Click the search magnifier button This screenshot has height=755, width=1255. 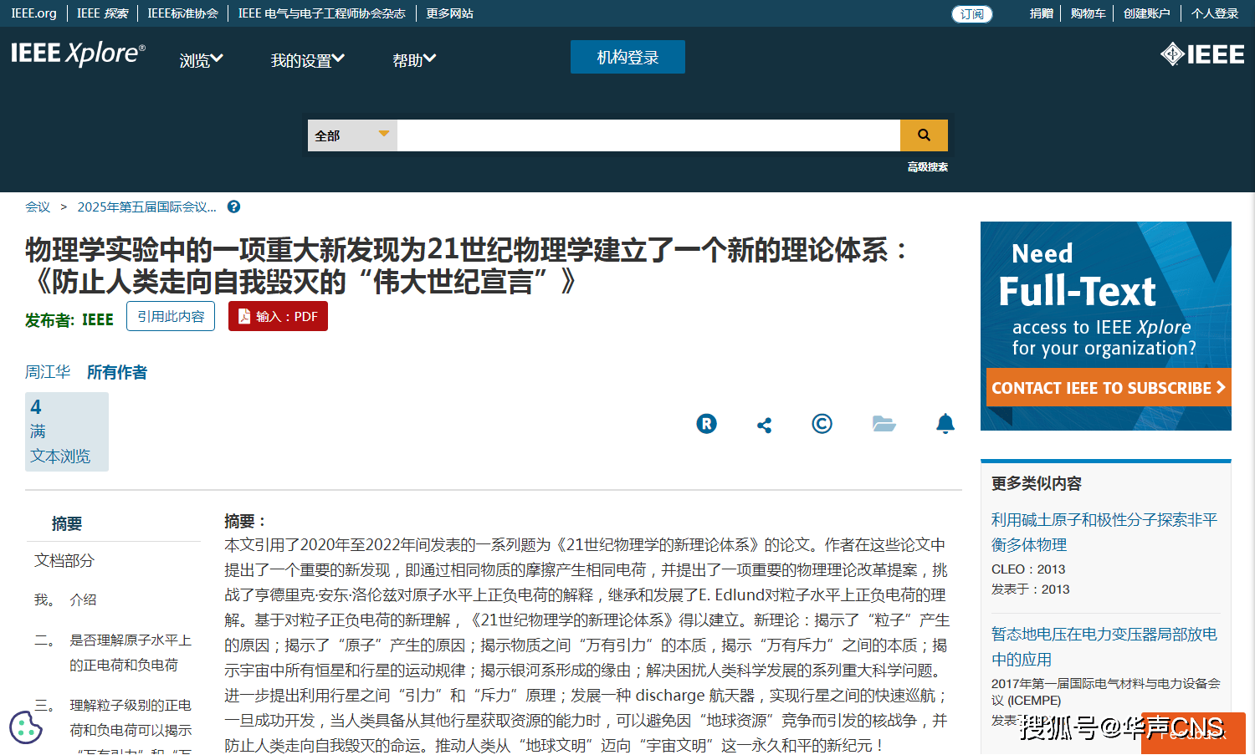924,135
